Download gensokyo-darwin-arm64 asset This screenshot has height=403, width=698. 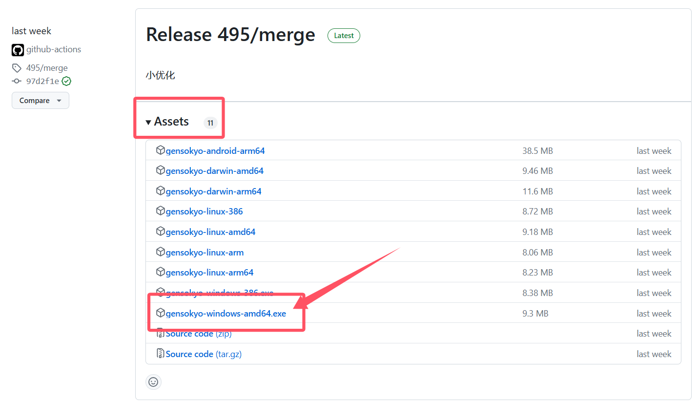[x=213, y=191]
